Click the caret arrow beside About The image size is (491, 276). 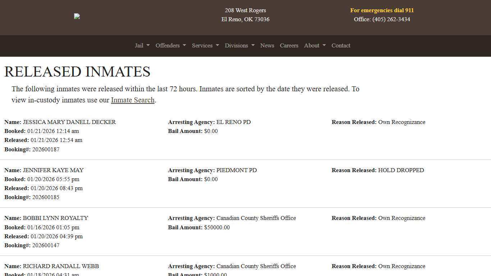tap(324, 46)
